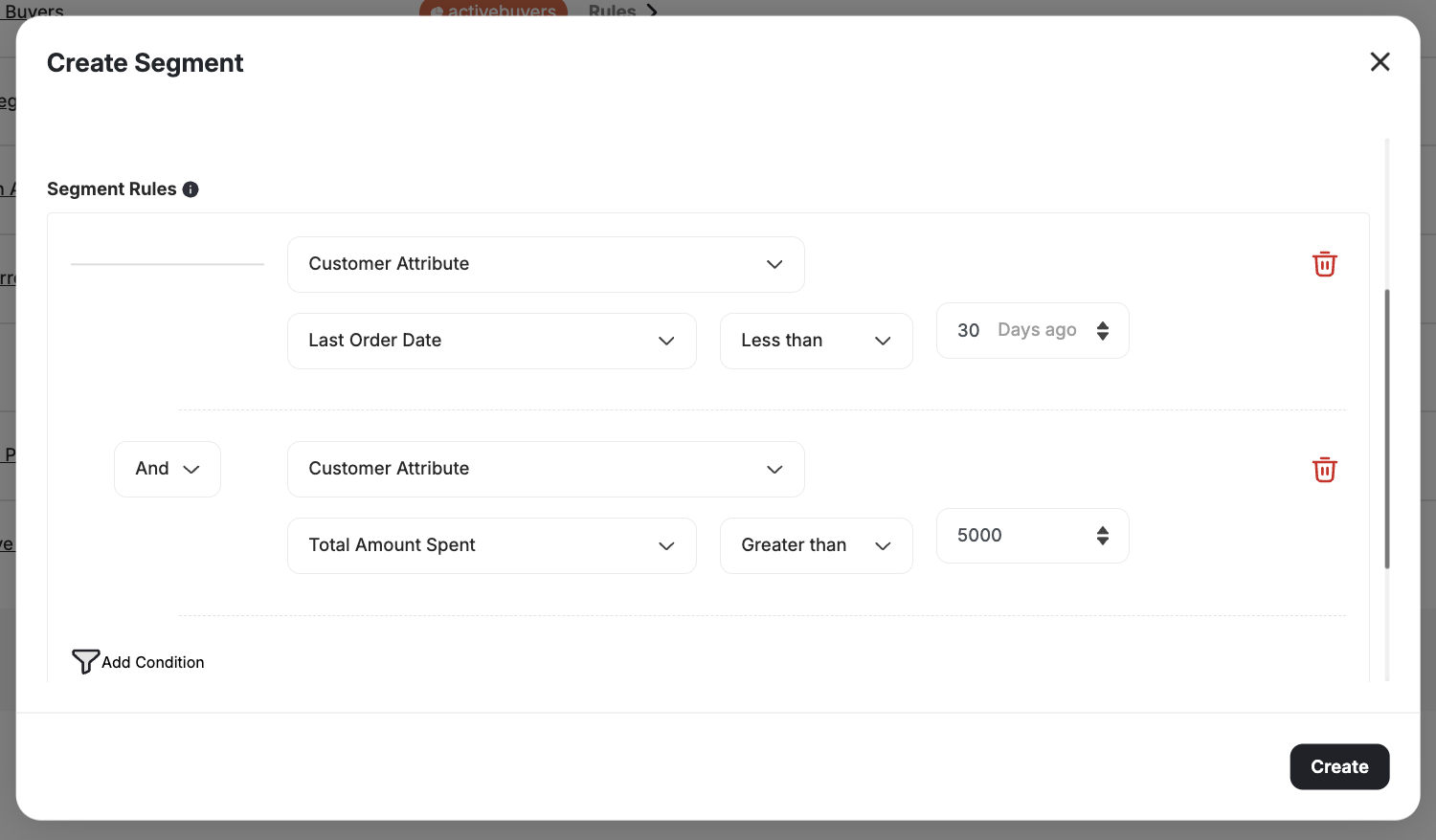Screen dimensions: 1436x840
Task: Click the Create Segment title
Action: tap(146, 63)
